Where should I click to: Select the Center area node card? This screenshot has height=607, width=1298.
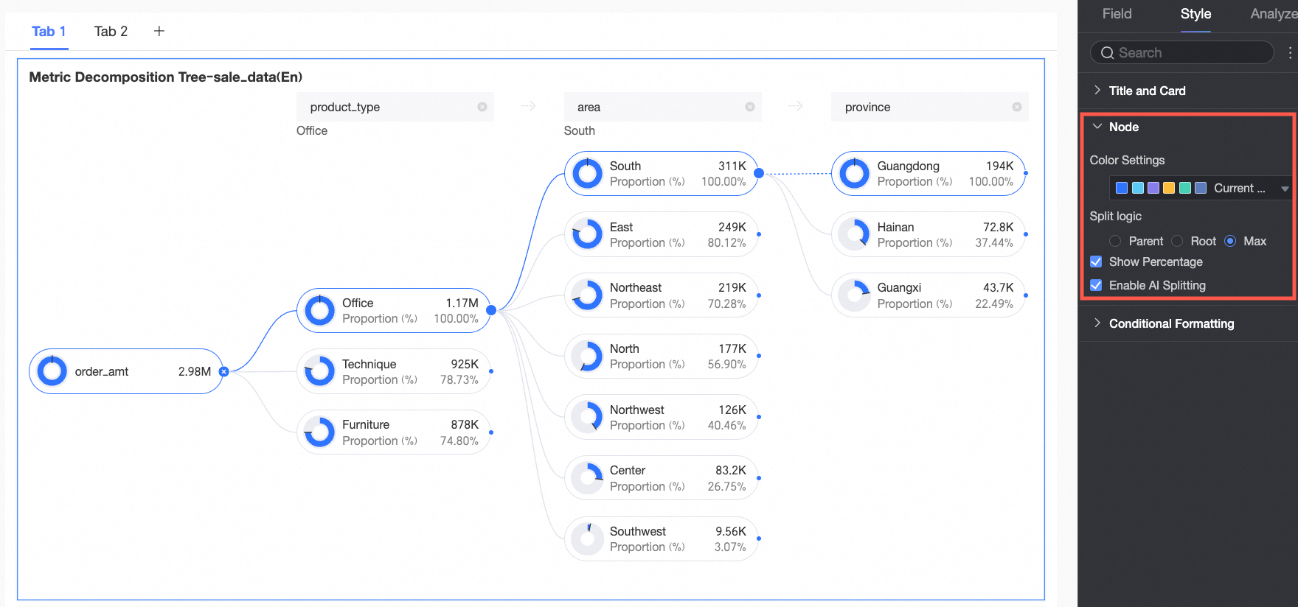tap(662, 478)
